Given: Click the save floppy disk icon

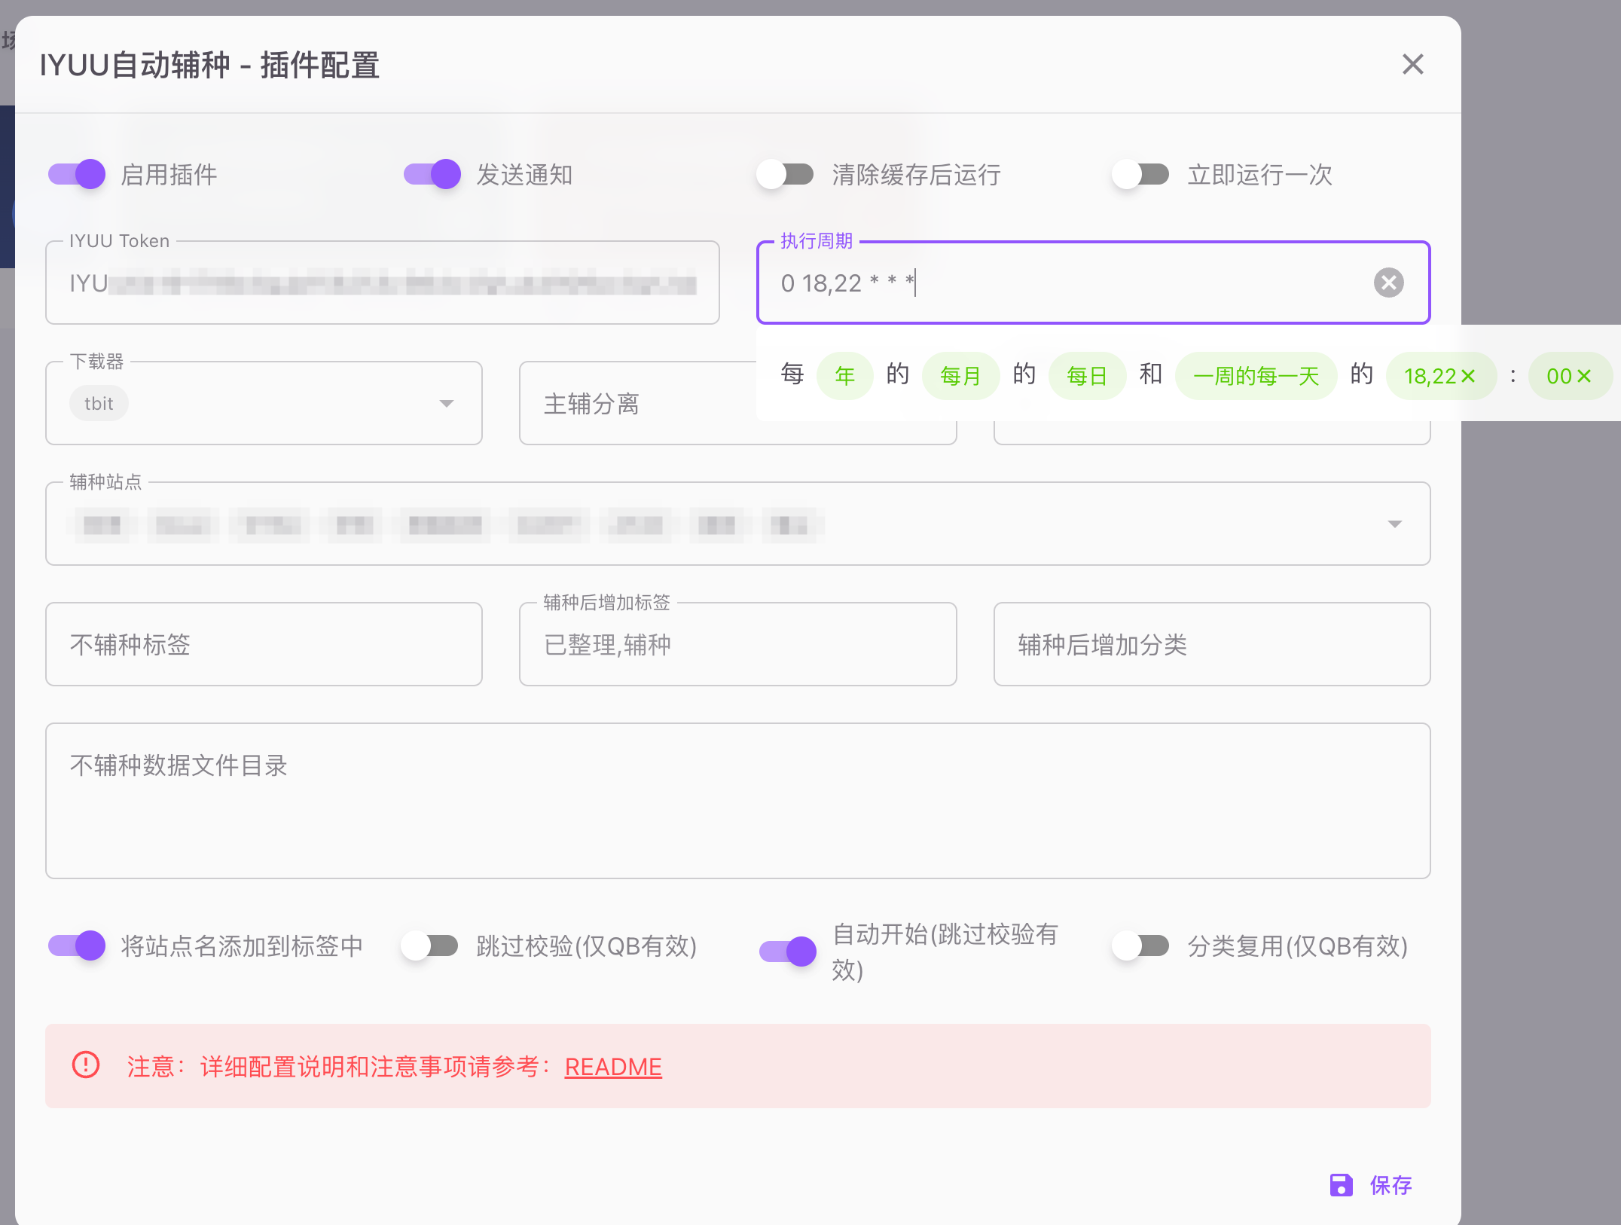Looking at the screenshot, I should 1341,1185.
